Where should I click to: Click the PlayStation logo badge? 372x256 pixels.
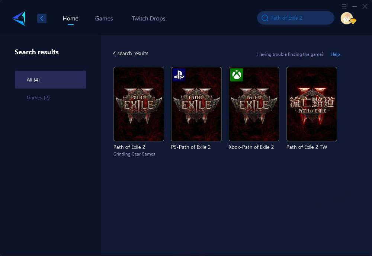coord(179,75)
